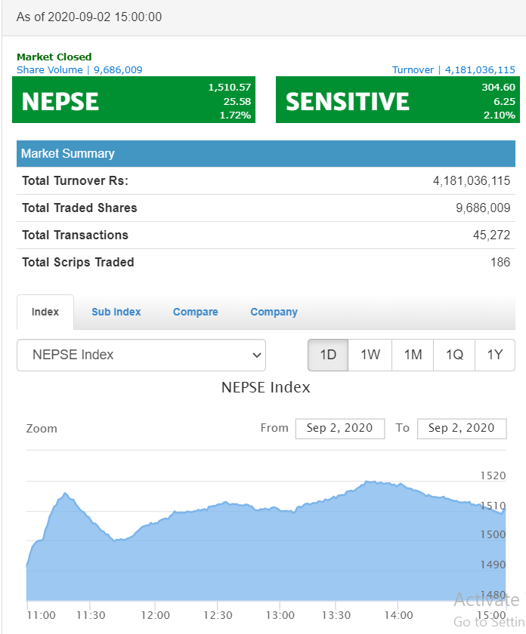Click the green SENSITIVE index banner

[x=398, y=100]
